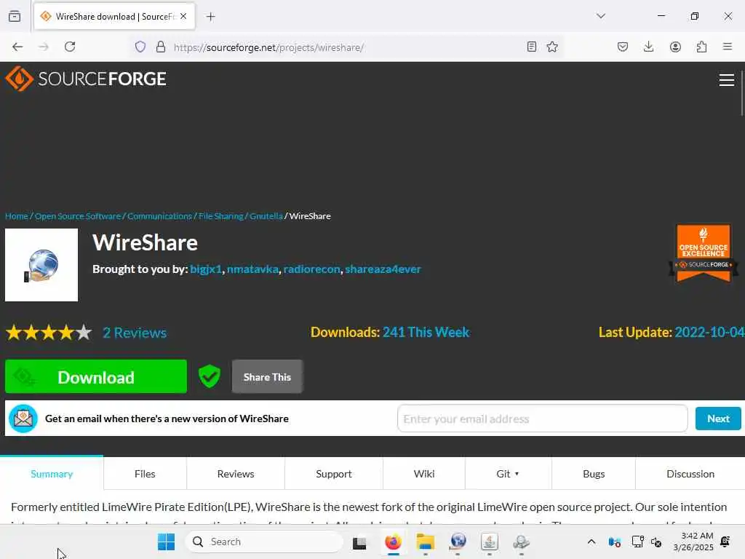Go back to the previous page
The image size is (745, 559).
[x=17, y=47]
